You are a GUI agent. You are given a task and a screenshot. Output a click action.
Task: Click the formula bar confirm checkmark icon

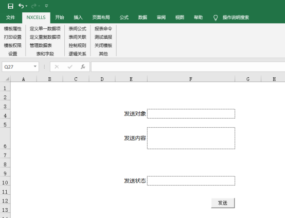70,67
